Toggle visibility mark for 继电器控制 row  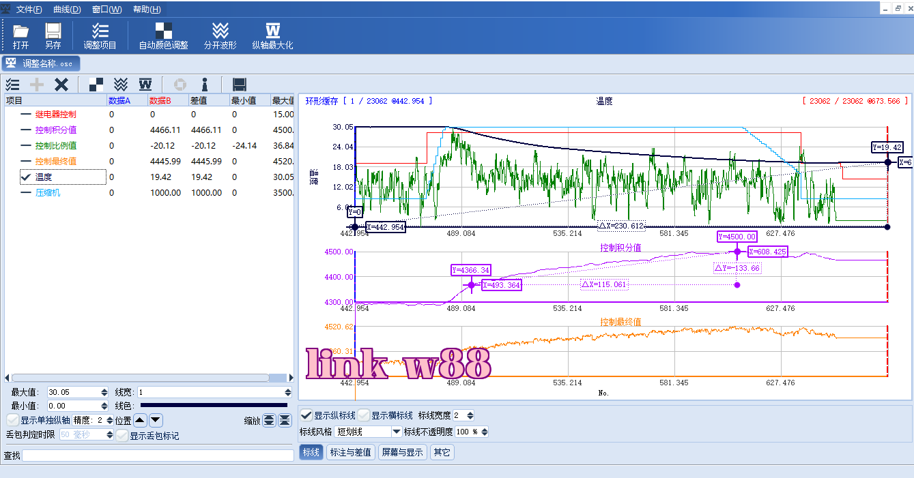[x=26, y=115]
